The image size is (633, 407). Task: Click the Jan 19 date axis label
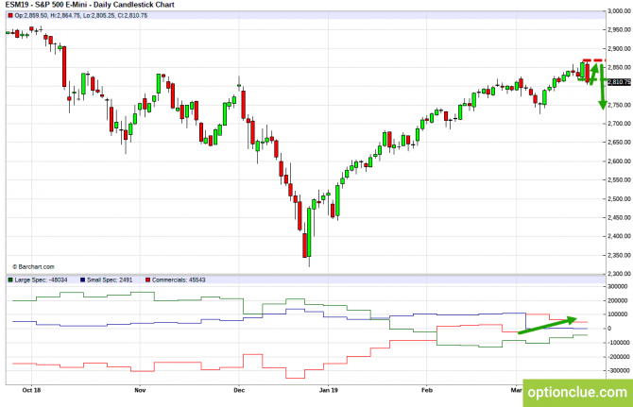[328, 390]
